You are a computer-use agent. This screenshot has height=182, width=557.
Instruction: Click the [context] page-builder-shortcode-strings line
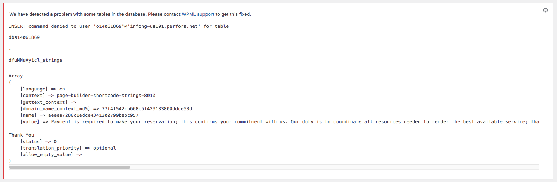[x=88, y=96]
